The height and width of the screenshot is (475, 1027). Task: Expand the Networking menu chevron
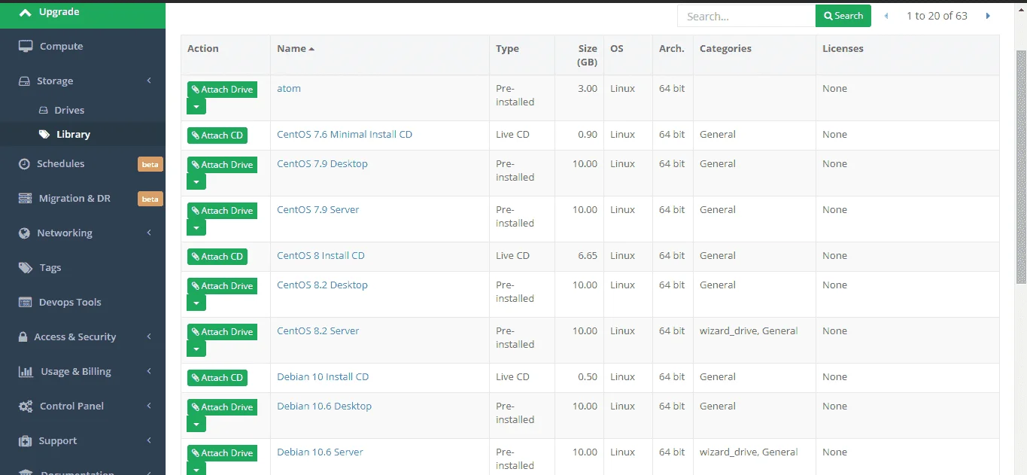pos(149,233)
